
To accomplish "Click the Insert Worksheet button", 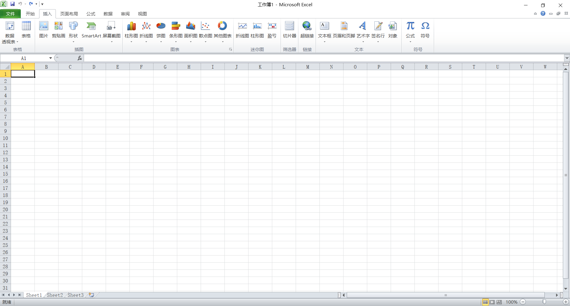I will pyautogui.click(x=91, y=295).
